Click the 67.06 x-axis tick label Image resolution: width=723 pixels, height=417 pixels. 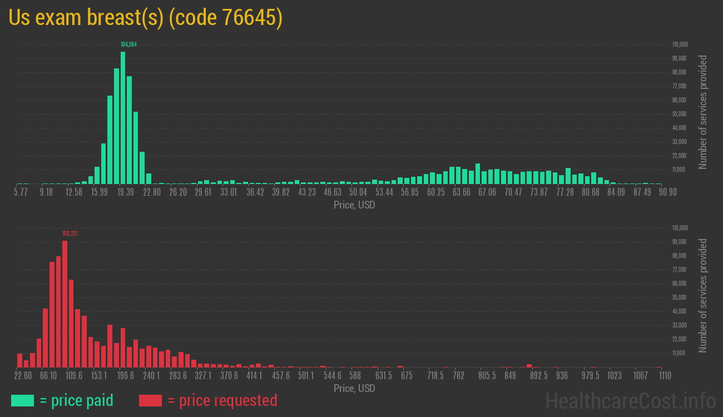point(487,192)
